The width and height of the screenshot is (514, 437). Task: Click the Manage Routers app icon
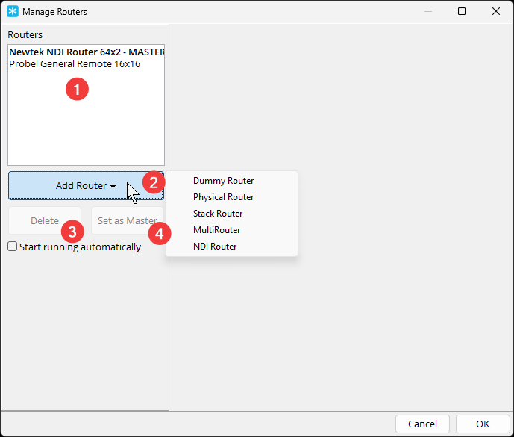click(x=13, y=11)
